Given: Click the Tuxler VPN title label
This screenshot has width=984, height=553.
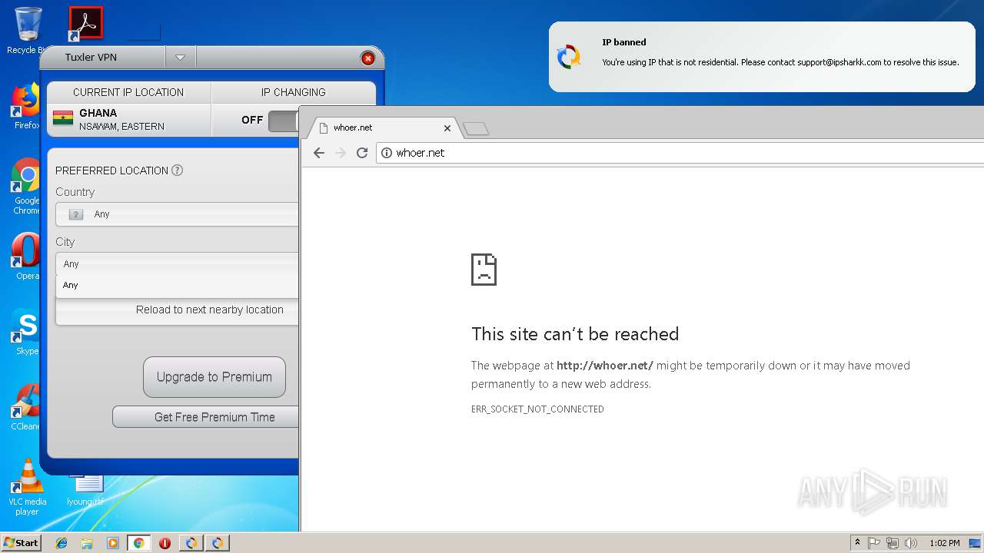Looking at the screenshot, I should [91, 57].
